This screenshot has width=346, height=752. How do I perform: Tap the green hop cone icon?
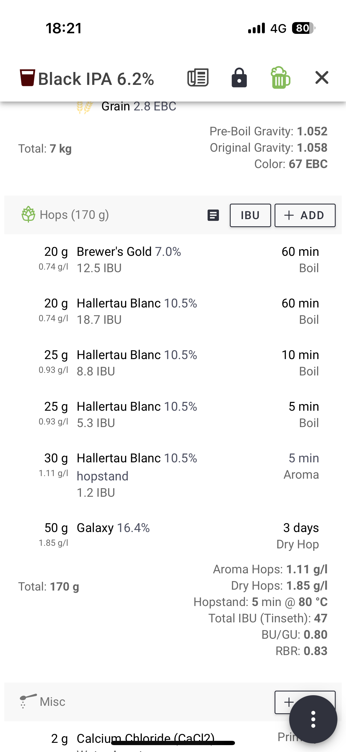pyautogui.click(x=28, y=215)
